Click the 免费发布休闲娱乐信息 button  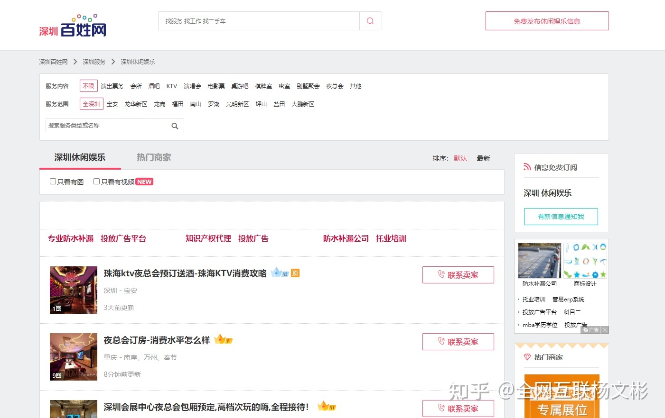point(547,21)
